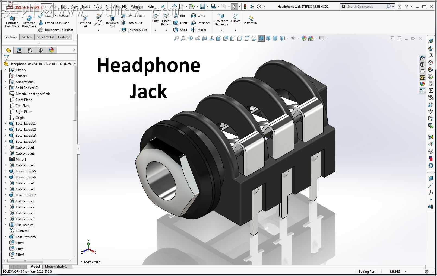Click the Print icon
Image resolution: width=437 pixels, height=276 pixels.
click(213, 6)
